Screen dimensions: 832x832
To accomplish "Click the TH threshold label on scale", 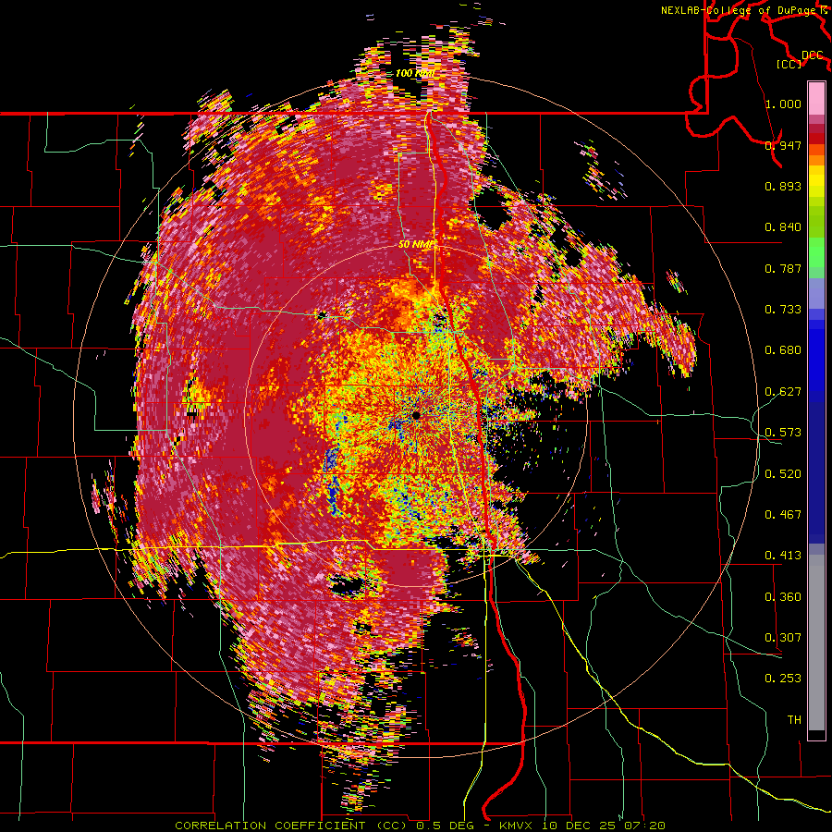I will click(794, 720).
